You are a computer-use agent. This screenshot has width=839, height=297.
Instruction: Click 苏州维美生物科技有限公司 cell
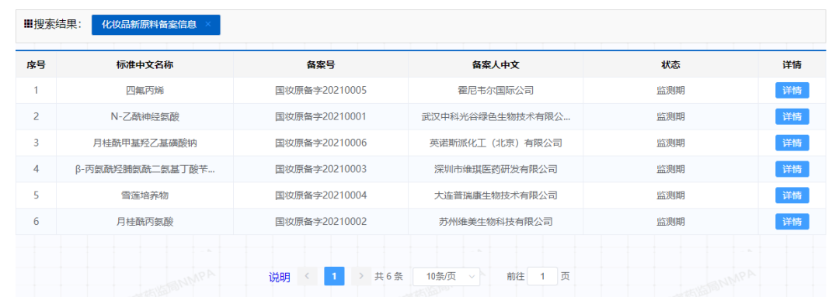pos(496,222)
